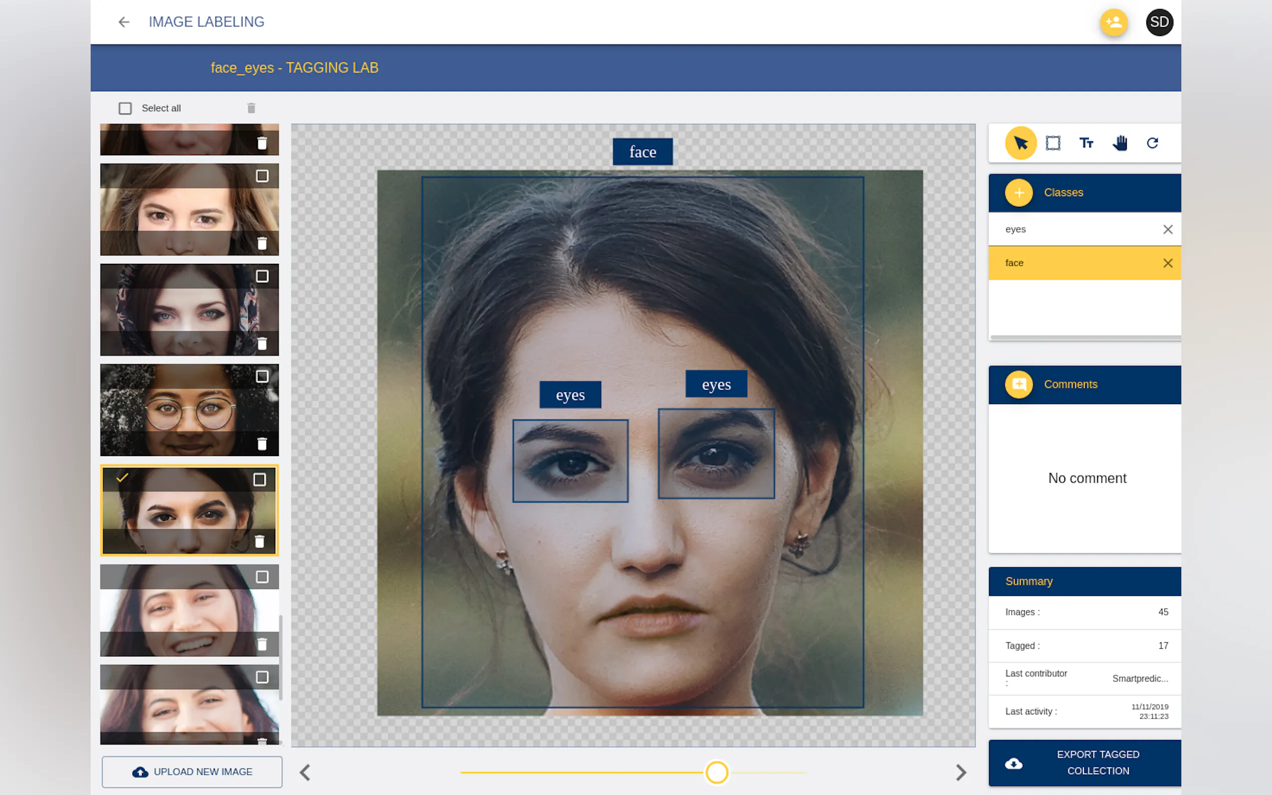The image size is (1272, 795).
Task: Navigate back with the top arrow
Action: 124,22
